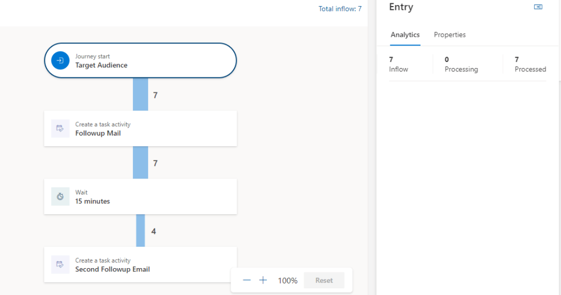Viewport: 561px width, 295px height.
Task: Switch to the Analytics tab
Action: (405, 35)
